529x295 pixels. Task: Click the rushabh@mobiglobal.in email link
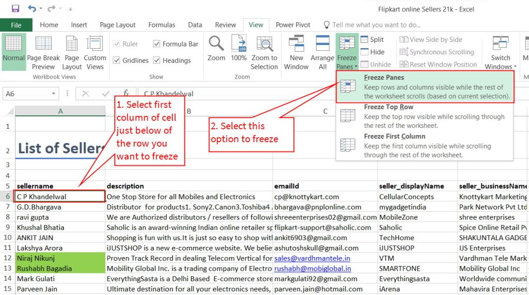point(313,269)
